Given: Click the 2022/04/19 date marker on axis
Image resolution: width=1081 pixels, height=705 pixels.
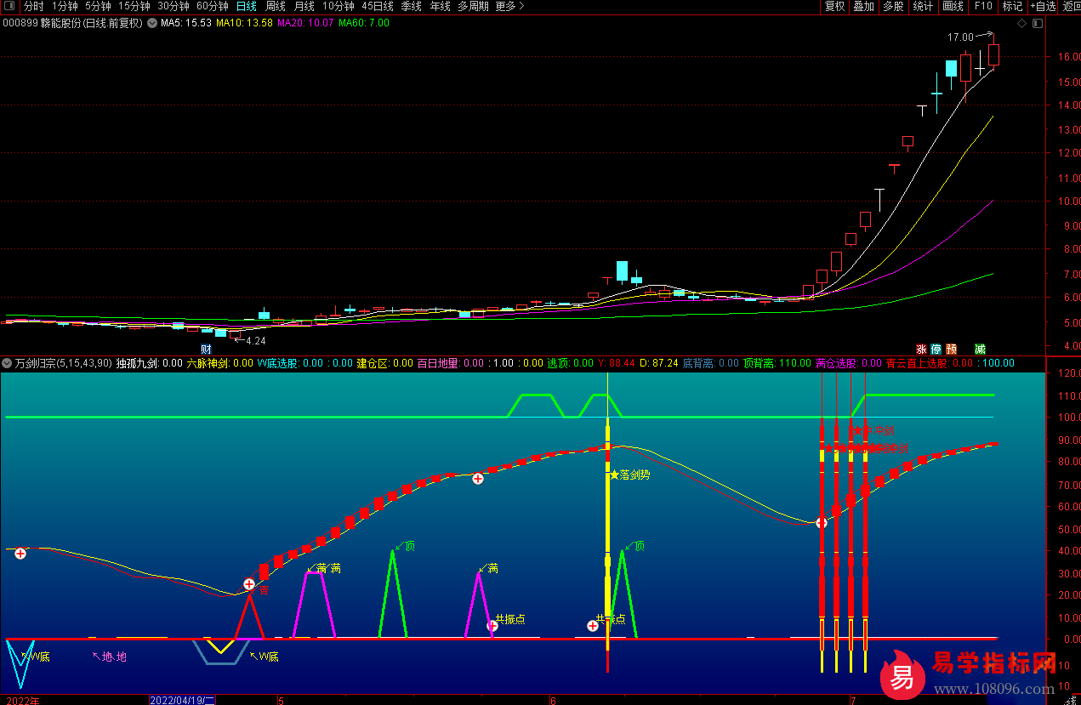Looking at the screenshot, I should pos(182,700).
